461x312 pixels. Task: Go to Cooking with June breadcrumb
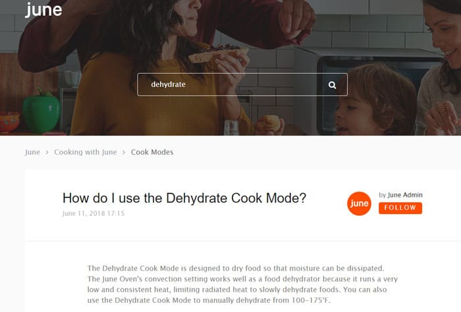(x=86, y=152)
